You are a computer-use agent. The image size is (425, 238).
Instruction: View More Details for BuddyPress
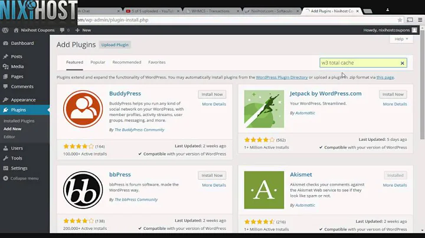click(214, 104)
